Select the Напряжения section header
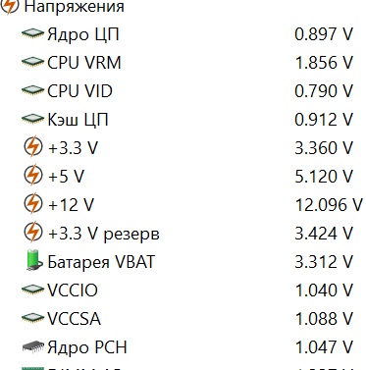The image size is (366, 370). (75, 6)
